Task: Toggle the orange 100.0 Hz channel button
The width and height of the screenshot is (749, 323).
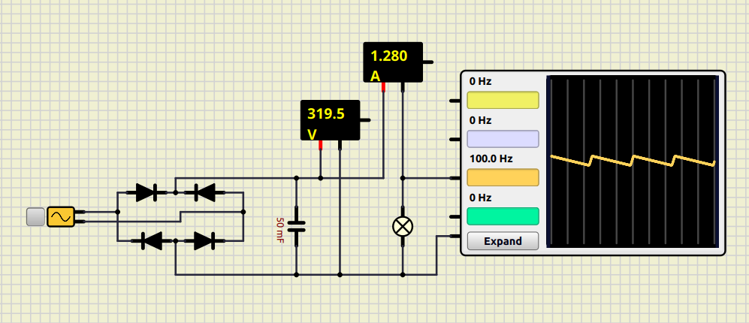Action: point(503,178)
